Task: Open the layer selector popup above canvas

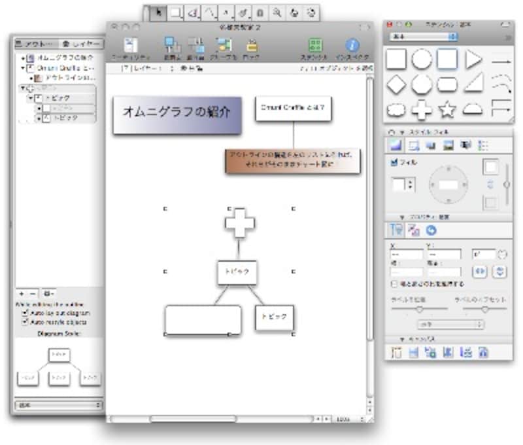Action: 146,69
